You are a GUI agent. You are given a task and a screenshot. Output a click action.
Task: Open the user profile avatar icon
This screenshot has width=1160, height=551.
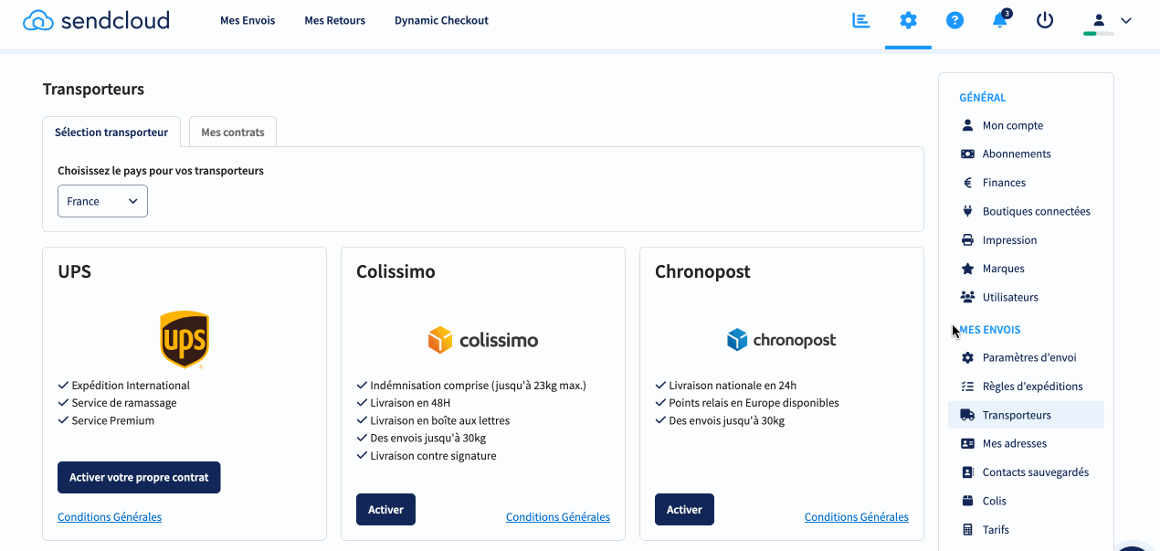tap(1099, 20)
